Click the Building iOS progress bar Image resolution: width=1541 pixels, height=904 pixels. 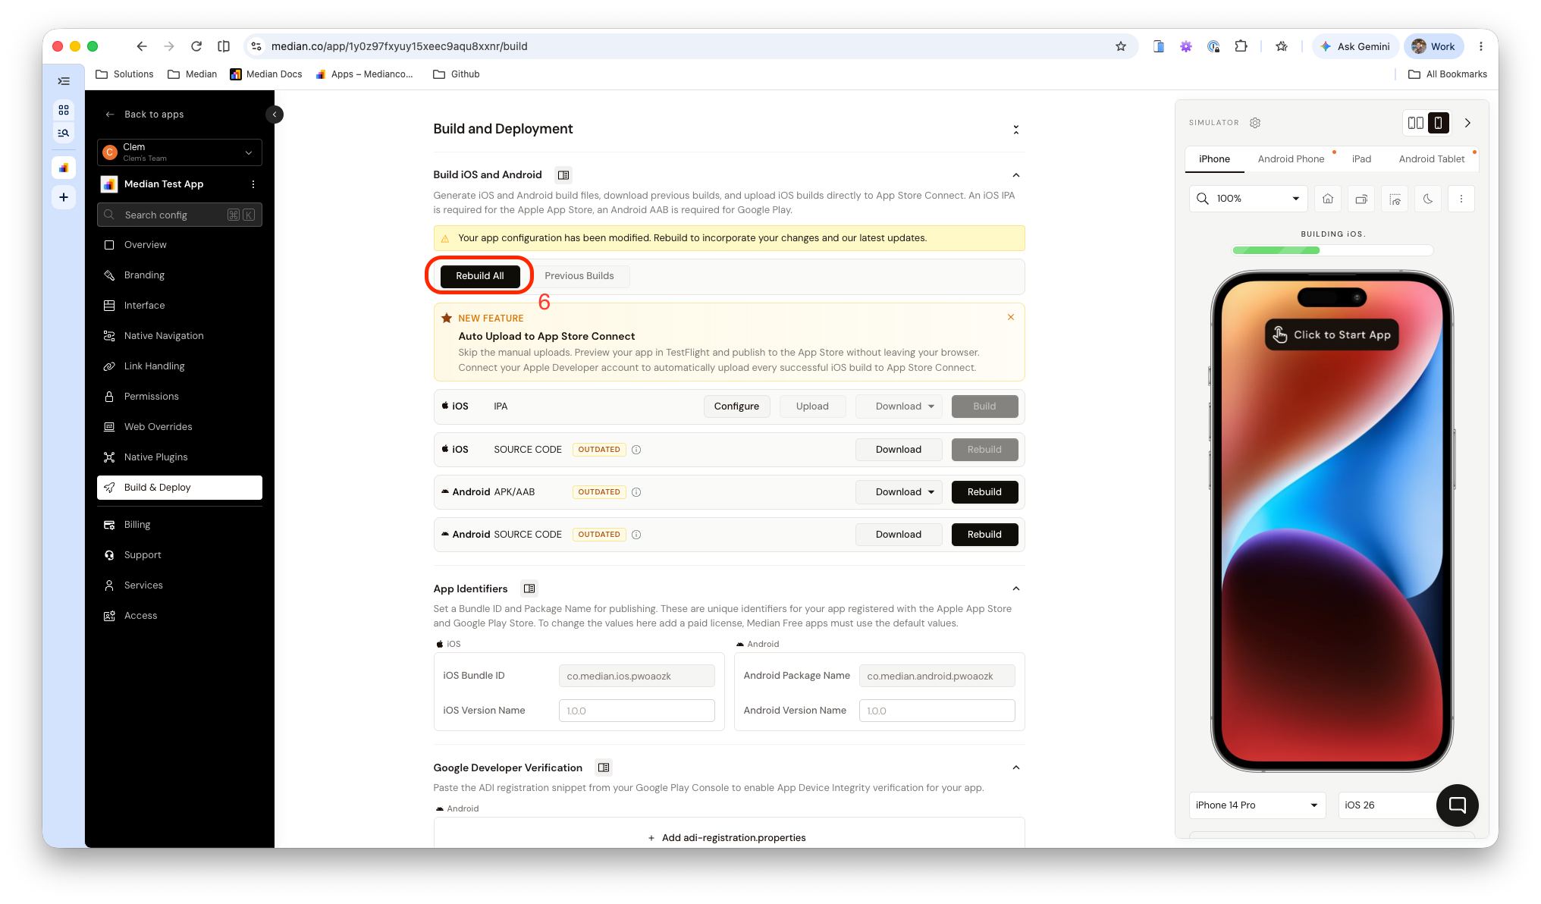point(1332,250)
